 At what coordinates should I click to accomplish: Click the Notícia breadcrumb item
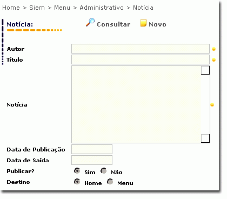pos(143,8)
